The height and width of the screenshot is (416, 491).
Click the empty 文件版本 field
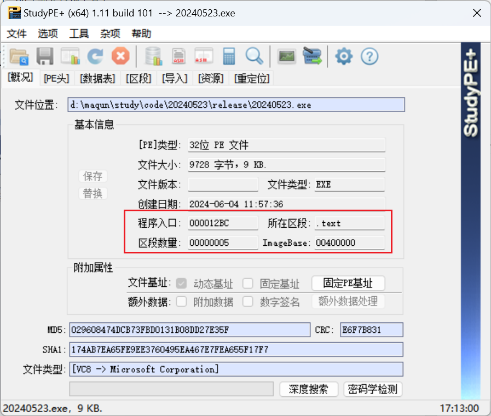(x=223, y=184)
